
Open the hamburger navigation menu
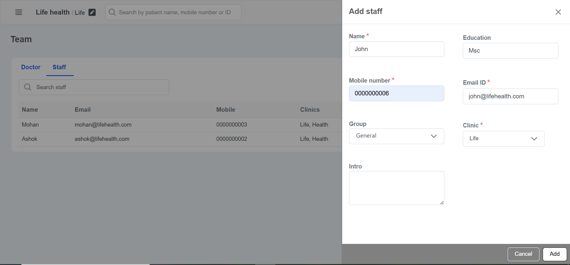pyautogui.click(x=19, y=12)
